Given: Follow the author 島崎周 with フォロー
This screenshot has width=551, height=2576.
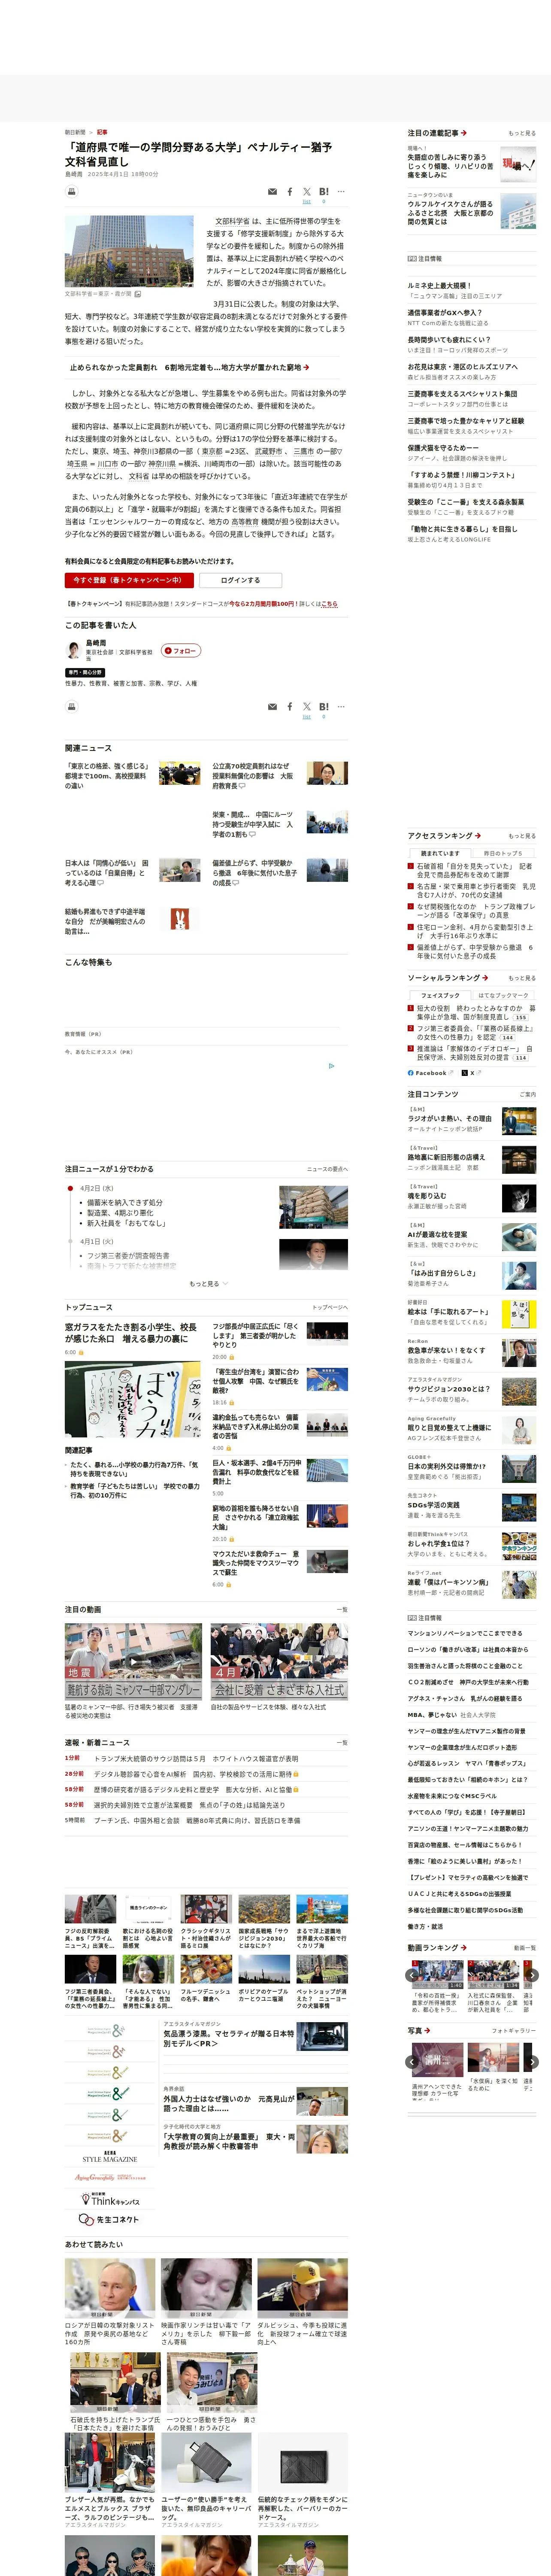Looking at the screenshot, I should coord(181,650).
